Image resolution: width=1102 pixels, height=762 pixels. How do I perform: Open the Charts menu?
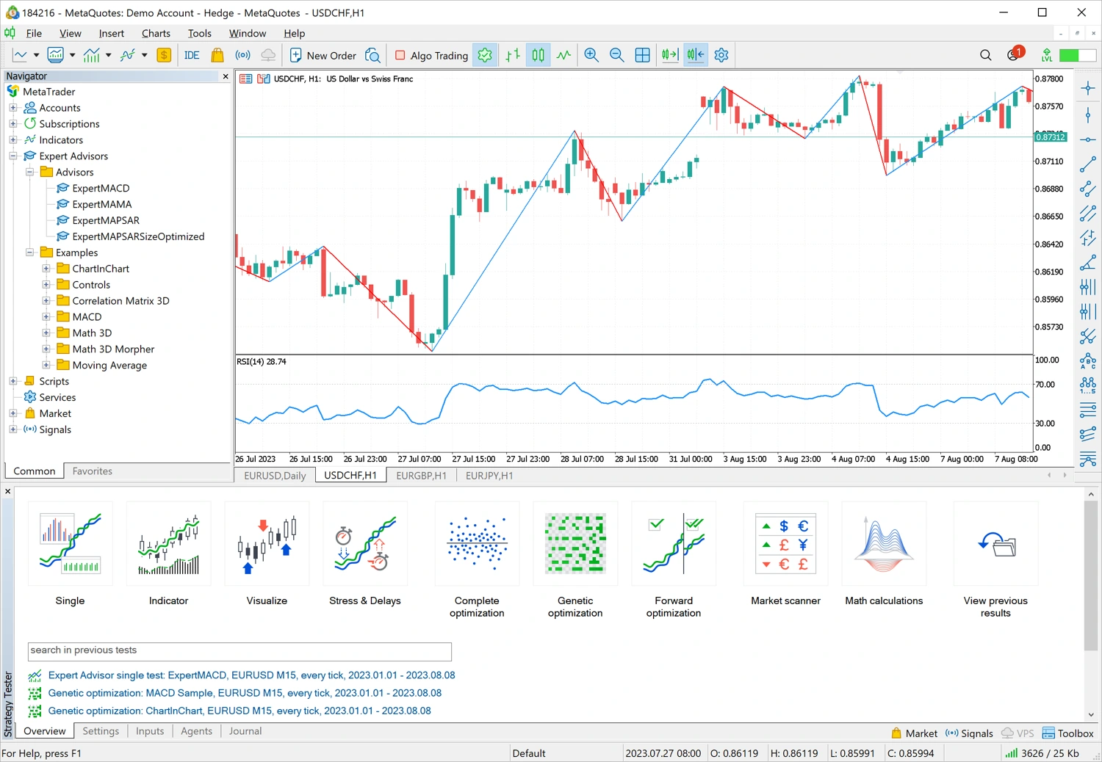pos(156,33)
